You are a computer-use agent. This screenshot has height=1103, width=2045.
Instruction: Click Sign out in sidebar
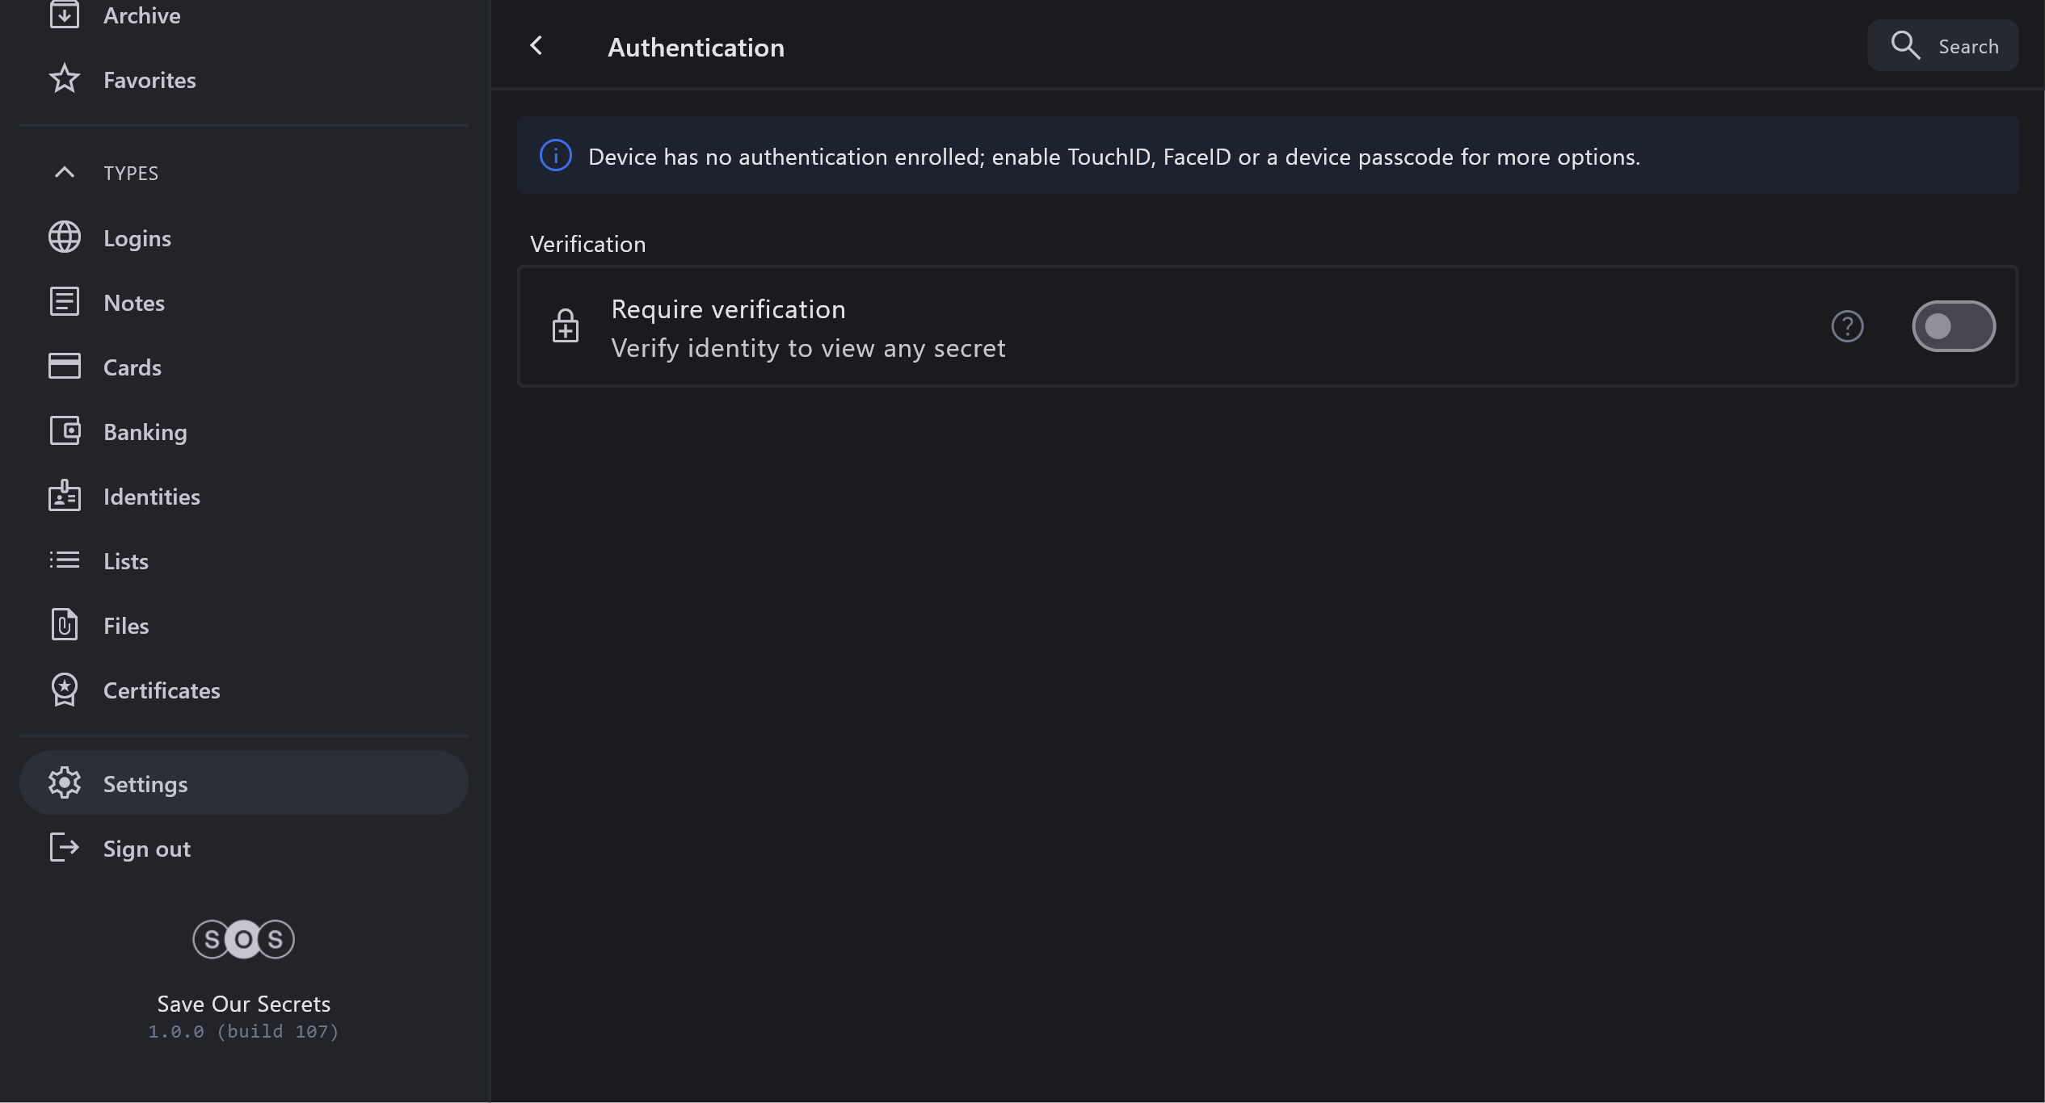(146, 849)
